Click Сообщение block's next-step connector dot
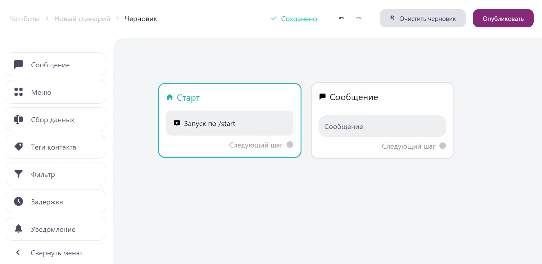Screen dimensions: 542x264 [443, 146]
